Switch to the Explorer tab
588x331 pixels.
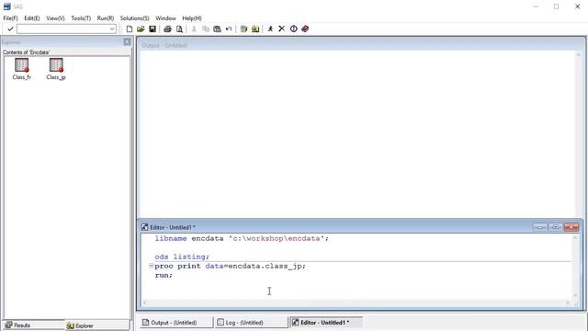(97, 325)
